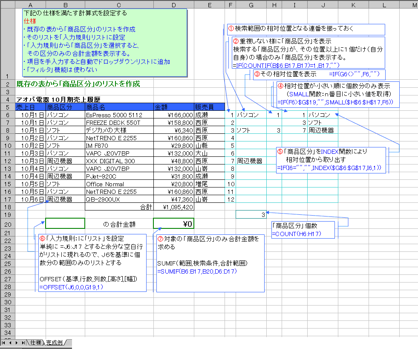Click the ¥0 total cell D20
Screen dimensions: 418x349
click(173, 223)
